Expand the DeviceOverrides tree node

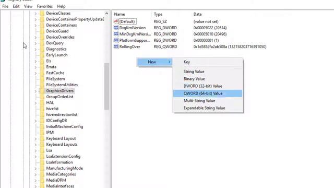point(35,37)
